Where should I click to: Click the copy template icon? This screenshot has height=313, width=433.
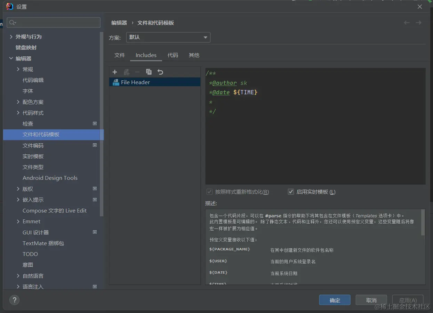[149, 72]
